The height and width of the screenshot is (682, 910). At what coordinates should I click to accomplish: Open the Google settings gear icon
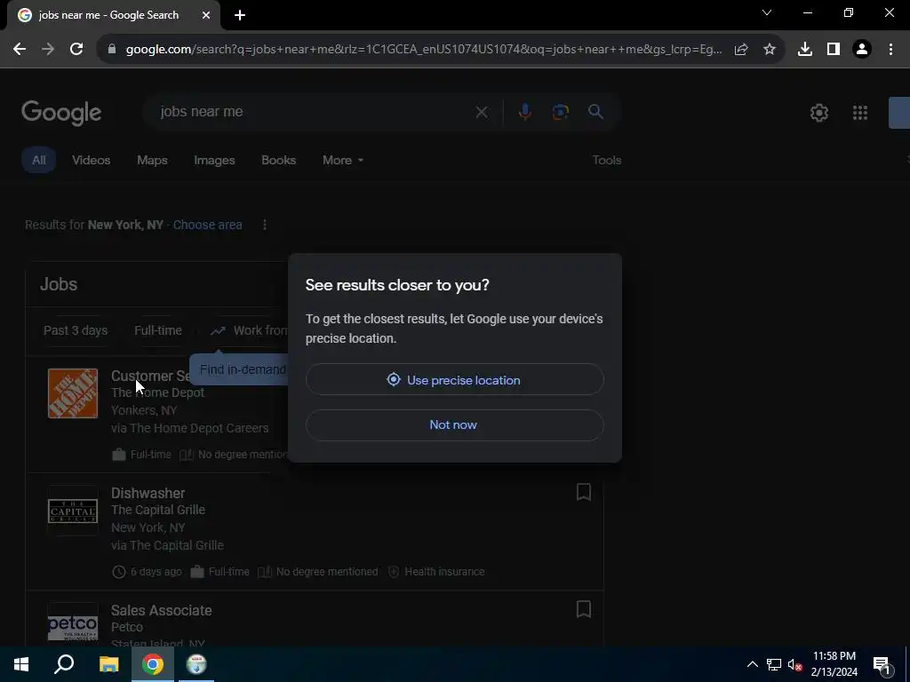(x=818, y=113)
